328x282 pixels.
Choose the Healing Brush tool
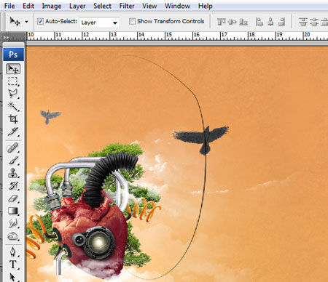13,148
